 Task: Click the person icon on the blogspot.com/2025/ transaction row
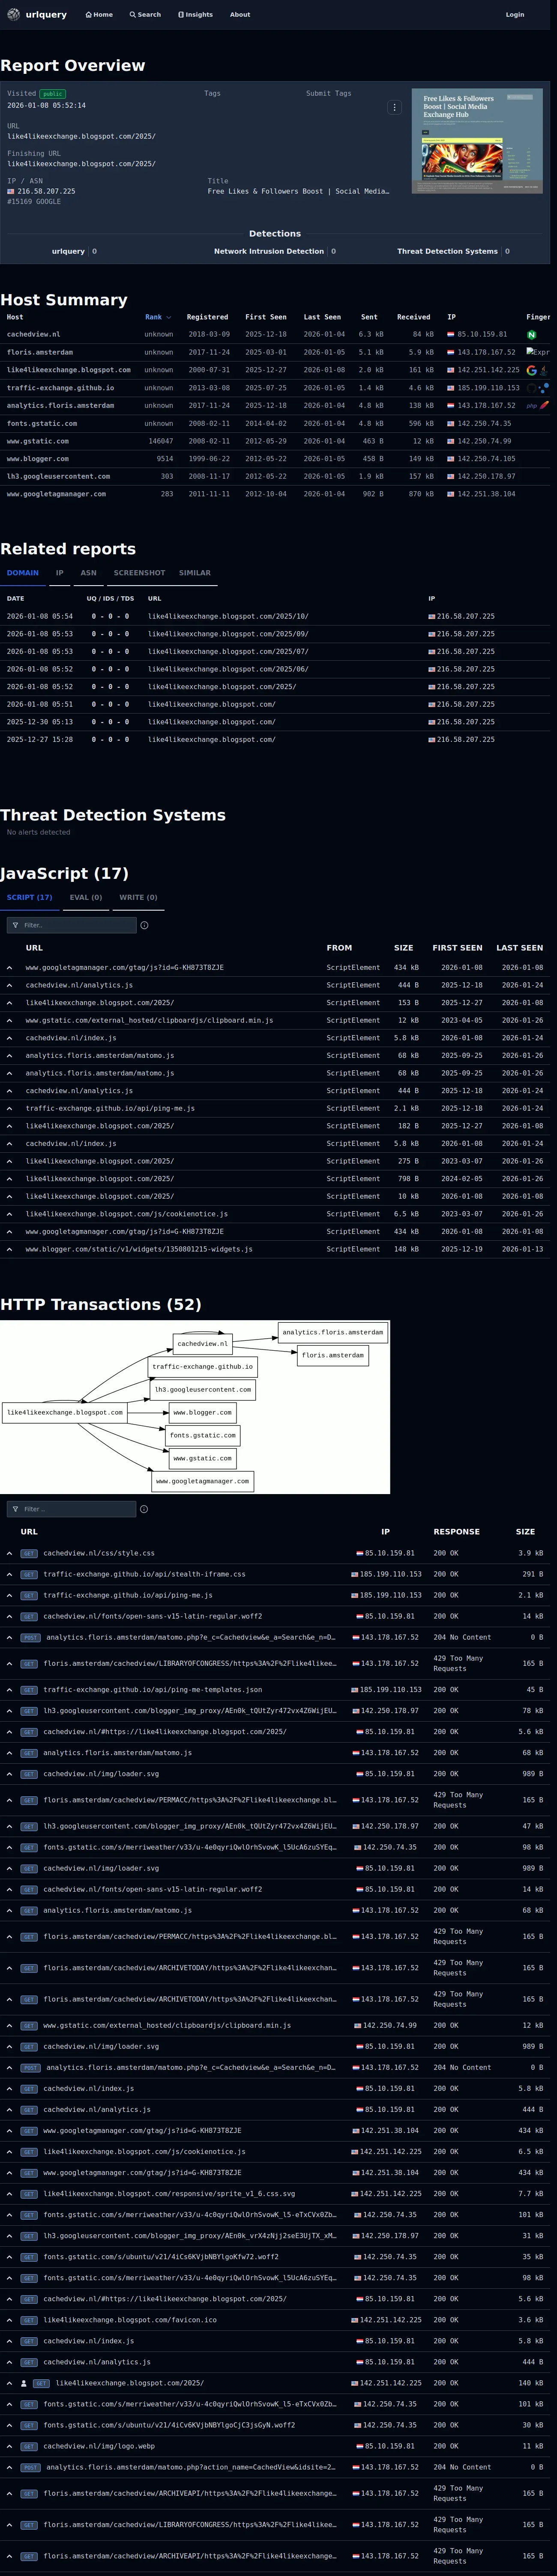click(25, 2383)
